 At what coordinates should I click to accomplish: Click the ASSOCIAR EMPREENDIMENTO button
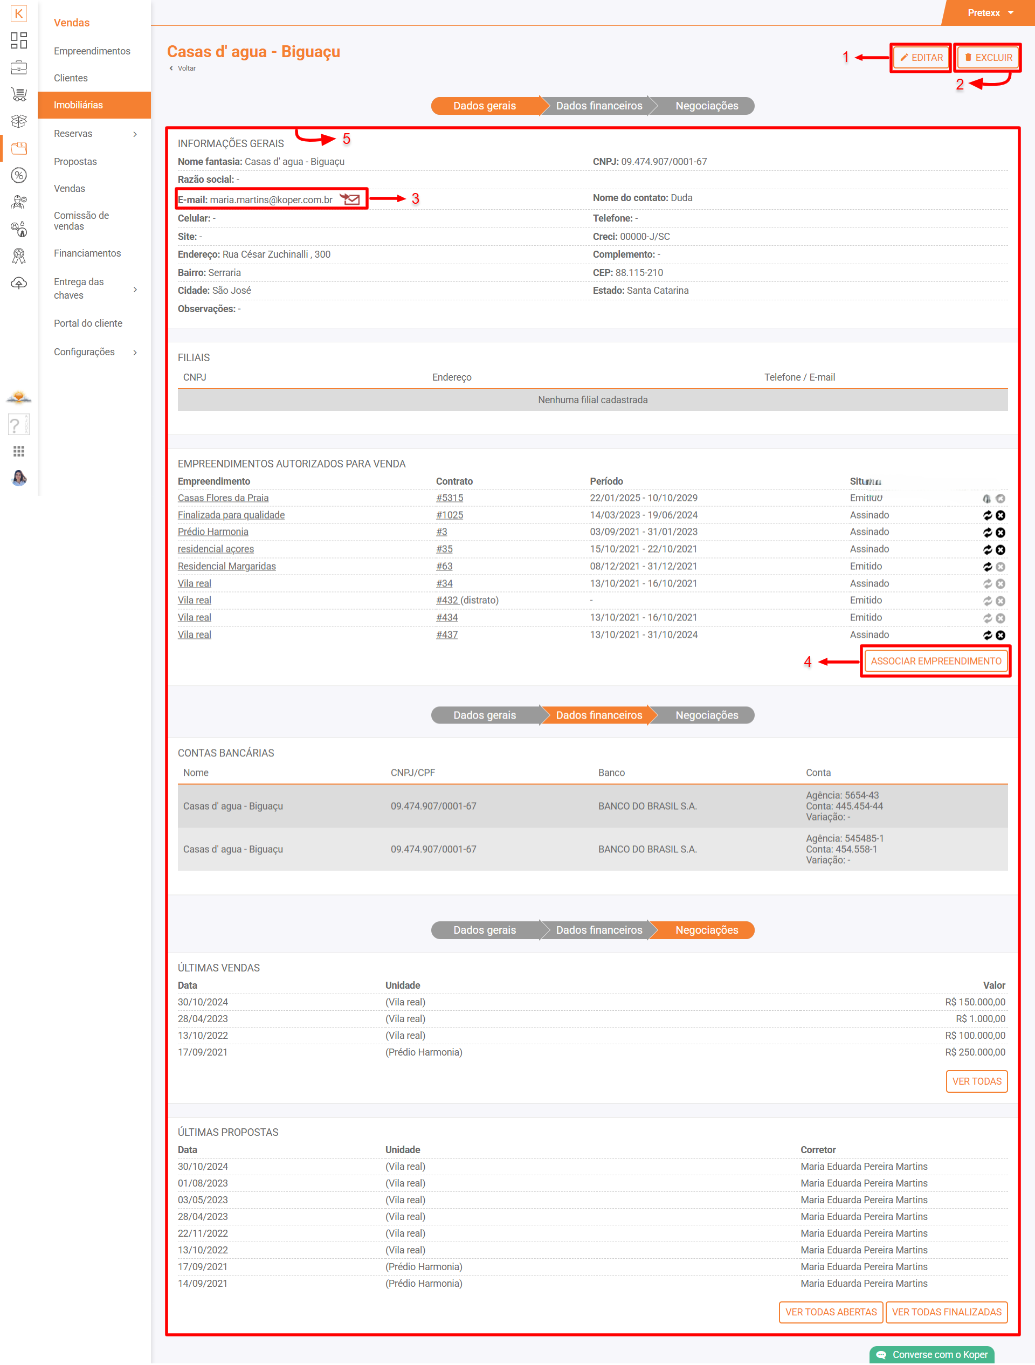(935, 661)
